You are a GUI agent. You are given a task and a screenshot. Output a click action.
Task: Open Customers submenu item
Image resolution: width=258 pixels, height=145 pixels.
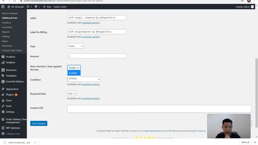(7, 27)
